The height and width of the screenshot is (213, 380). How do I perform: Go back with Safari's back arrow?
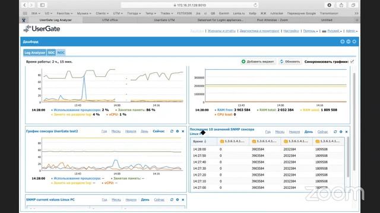click(24, 5)
